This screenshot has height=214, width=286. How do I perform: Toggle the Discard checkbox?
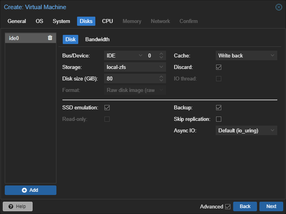pyautogui.click(x=218, y=67)
